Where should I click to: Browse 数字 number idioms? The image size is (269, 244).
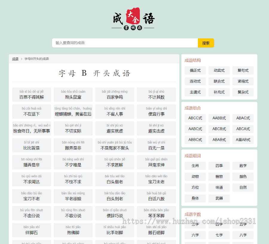click(x=243, y=166)
